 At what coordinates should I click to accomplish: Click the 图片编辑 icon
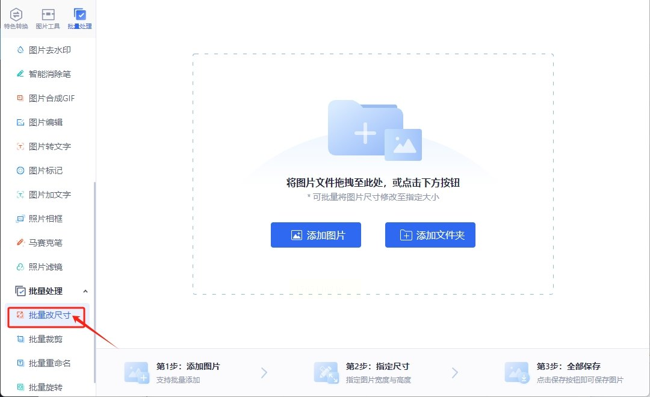[20, 122]
